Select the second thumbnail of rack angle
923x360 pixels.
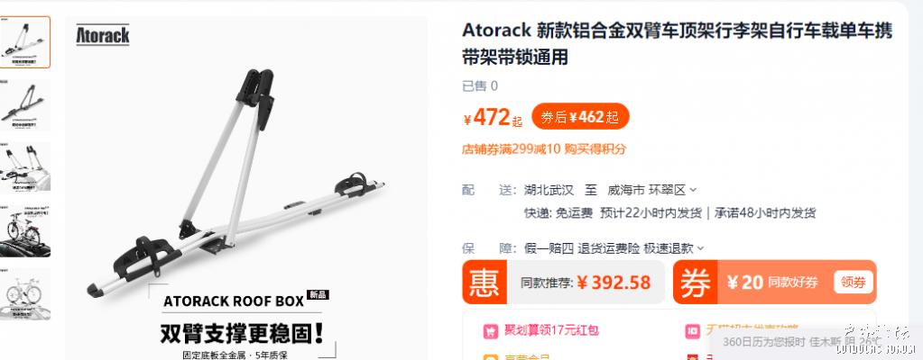tap(24, 104)
